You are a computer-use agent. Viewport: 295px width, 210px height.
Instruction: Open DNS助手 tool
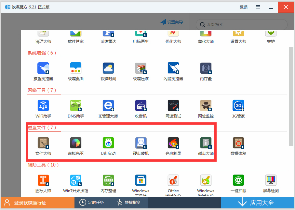tap(76, 109)
